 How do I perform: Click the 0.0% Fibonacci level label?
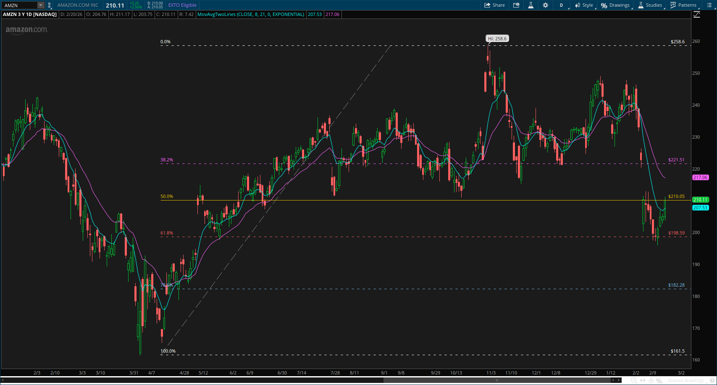coord(165,42)
